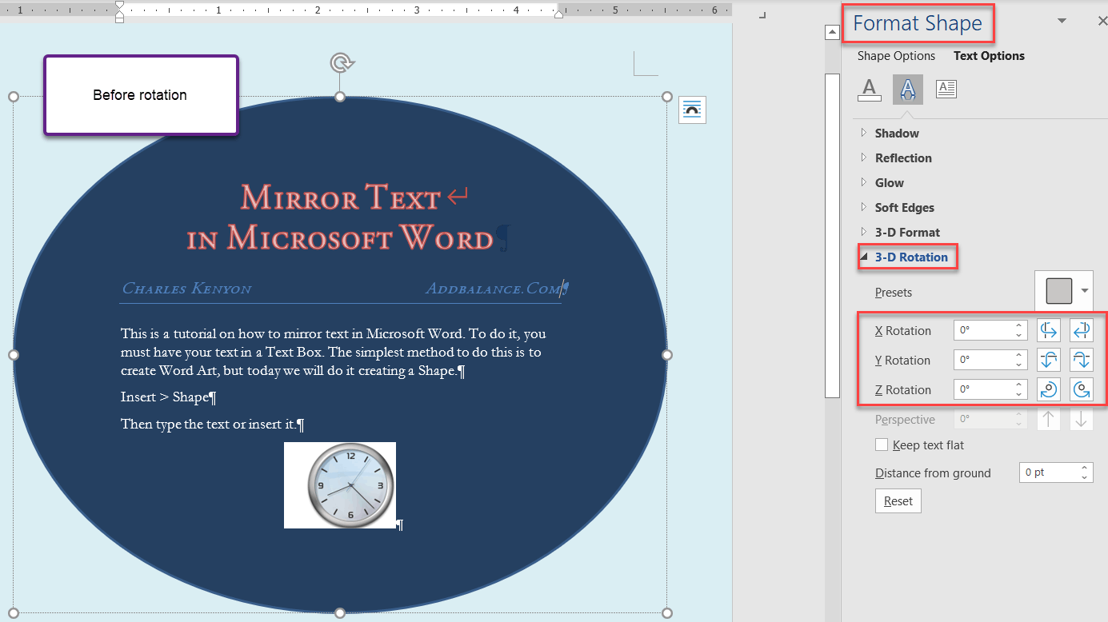Click the Addbalance.Com text in shape

[x=493, y=289]
